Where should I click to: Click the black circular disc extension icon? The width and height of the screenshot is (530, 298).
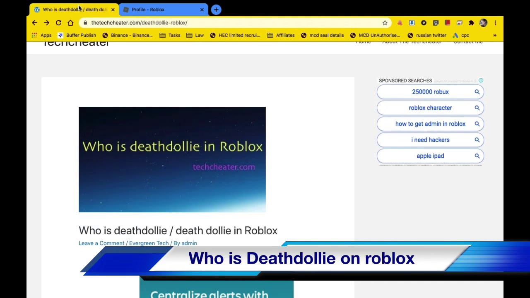tap(424, 23)
